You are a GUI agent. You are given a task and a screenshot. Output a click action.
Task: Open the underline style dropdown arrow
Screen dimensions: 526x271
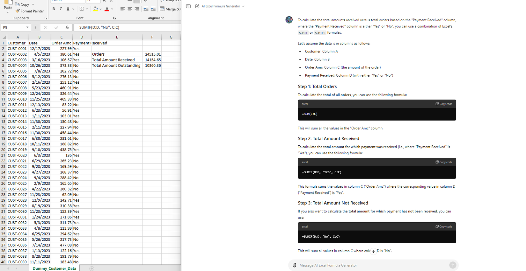tap(73, 9)
